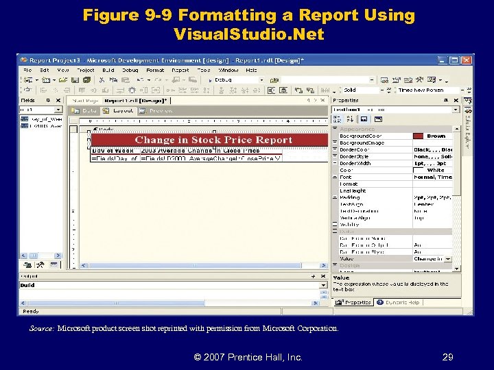Click Align Tops layout icon
Image resolution: width=494 pixels, height=370 pixels.
point(82,90)
